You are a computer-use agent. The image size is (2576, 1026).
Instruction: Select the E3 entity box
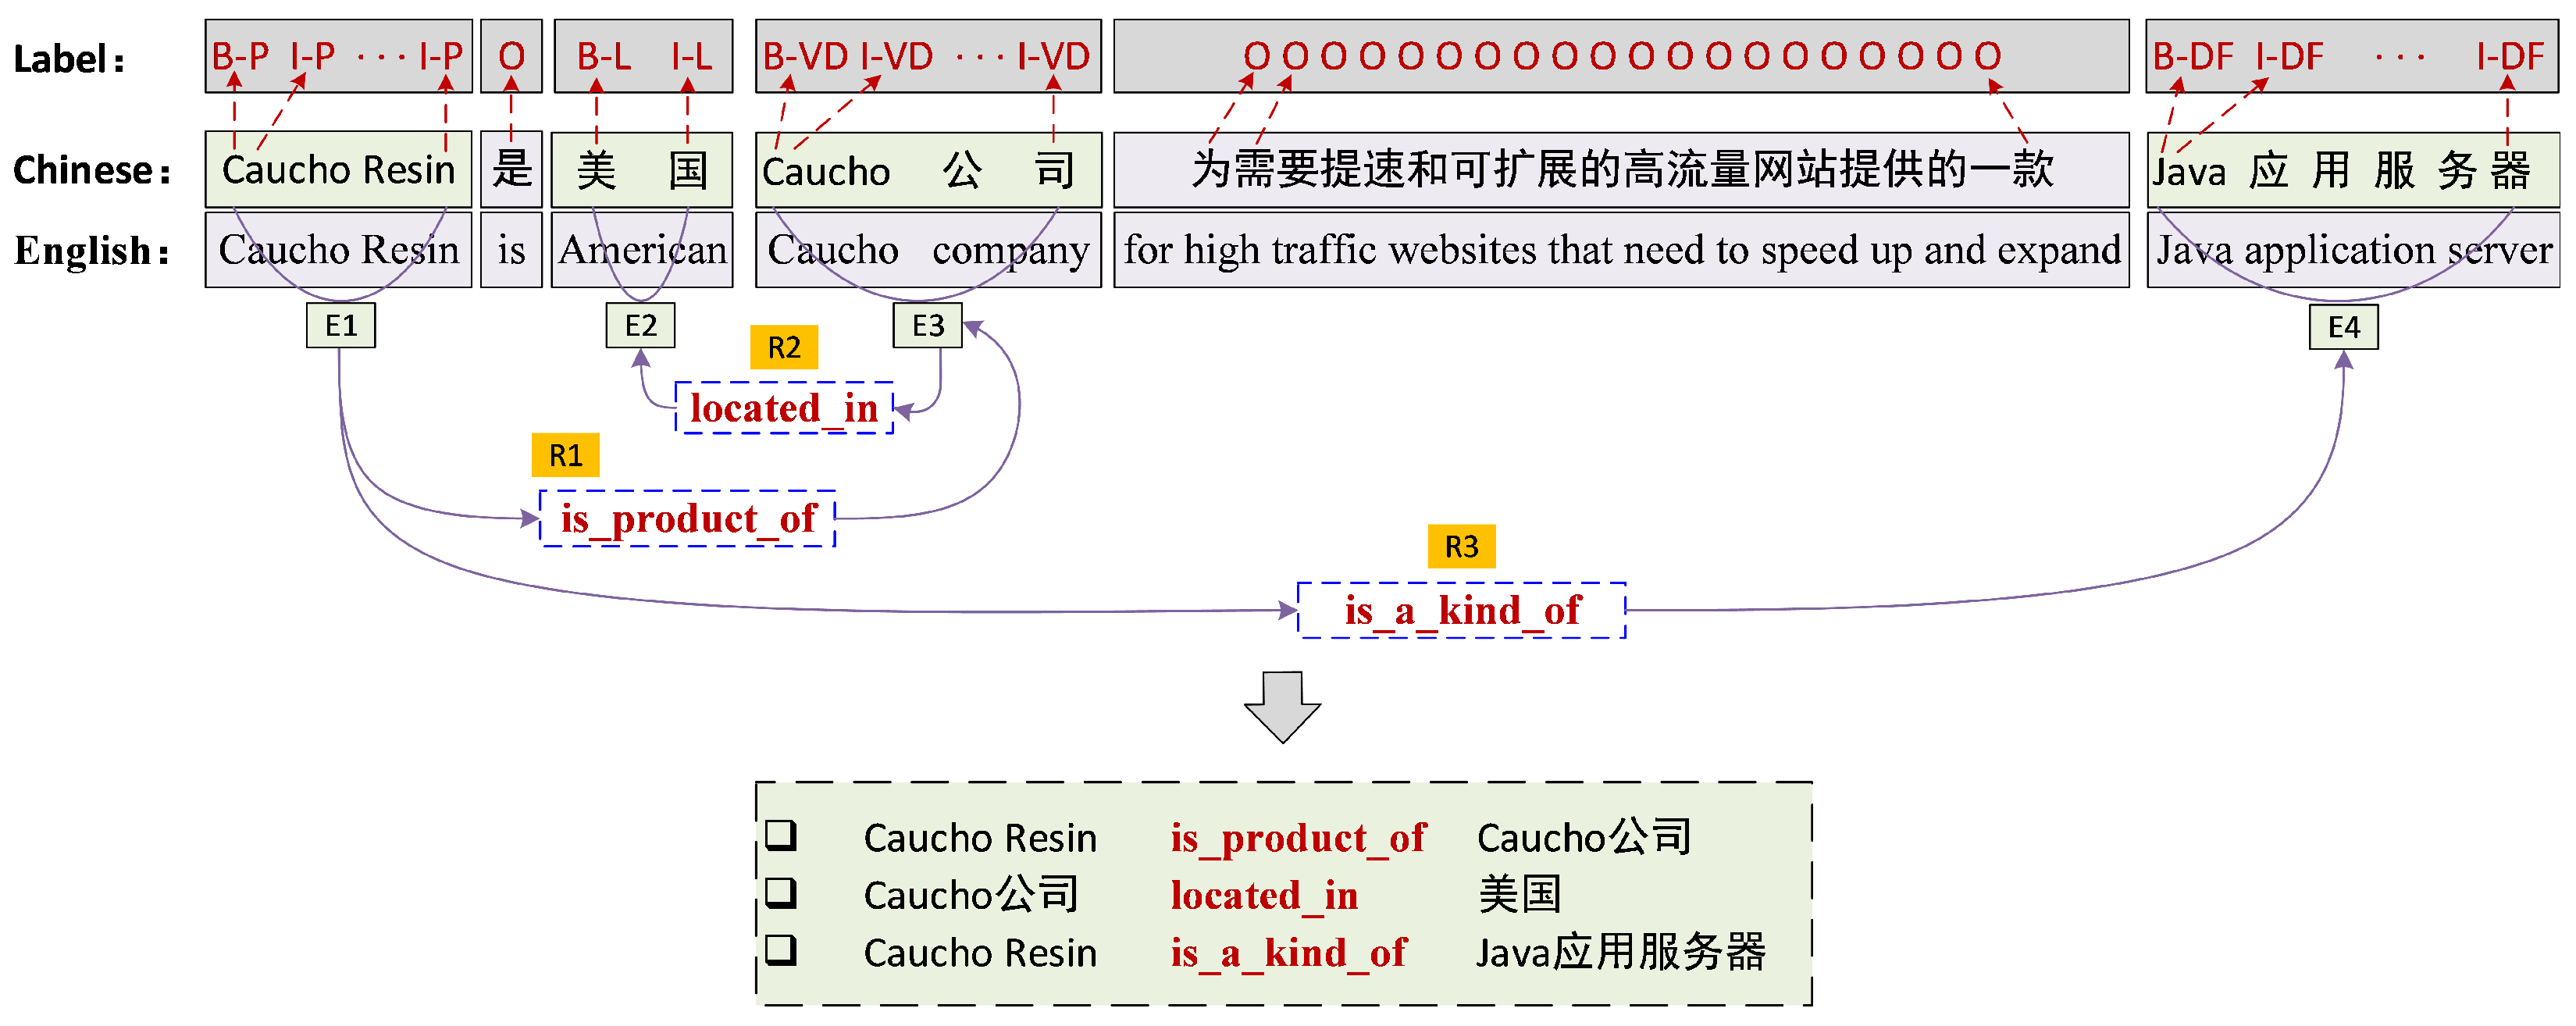(x=927, y=325)
